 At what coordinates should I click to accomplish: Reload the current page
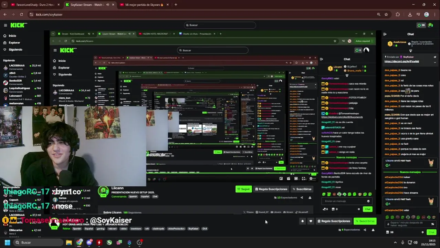[21, 14]
